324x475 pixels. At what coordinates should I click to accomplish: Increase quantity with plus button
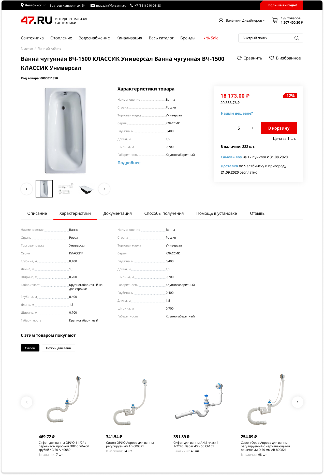(253, 128)
